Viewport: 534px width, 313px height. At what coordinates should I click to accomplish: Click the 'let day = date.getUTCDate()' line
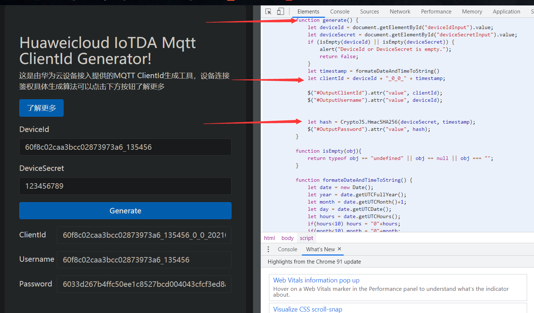click(349, 209)
